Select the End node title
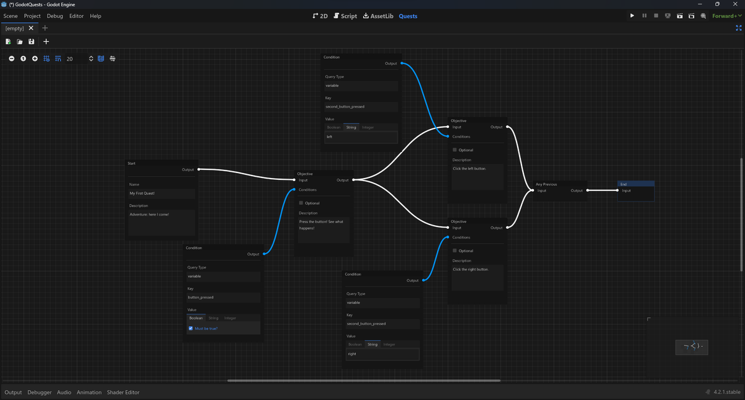745x400 pixels. click(636, 184)
